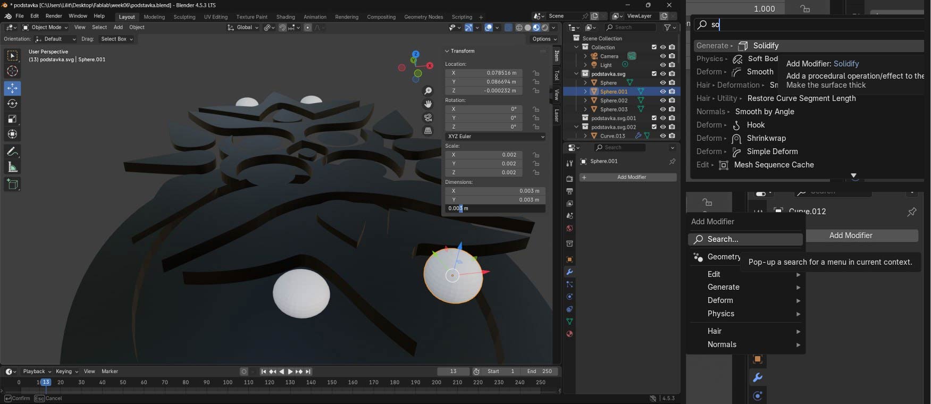This screenshot has height=404, width=931.
Task: Open the XYZ Euler rotation mode dropdown
Action: 495,137
